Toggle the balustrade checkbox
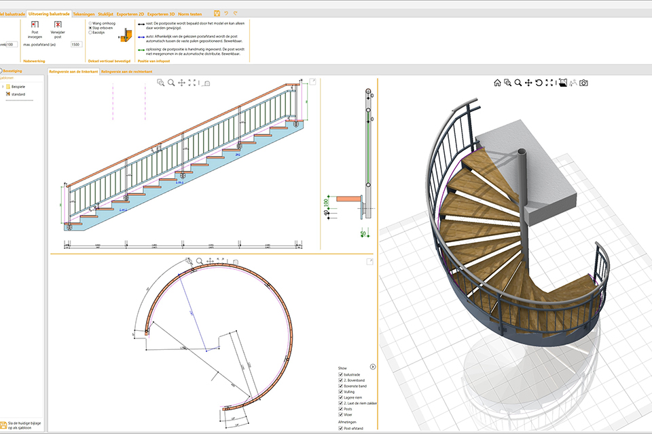This screenshot has height=434, width=652. tap(340, 374)
